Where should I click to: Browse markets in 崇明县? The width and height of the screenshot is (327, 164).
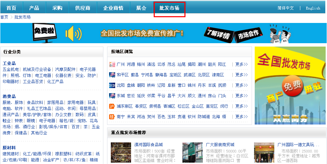point(155,106)
